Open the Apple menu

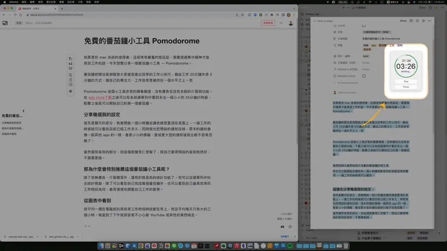4,2
